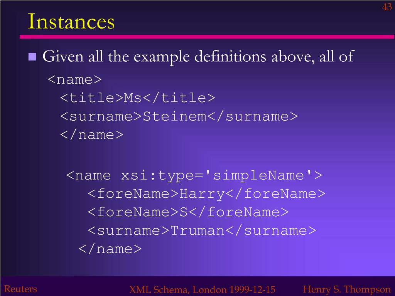Click the code line <foreName>S</foreName>
The image size is (395, 296).
click(188, 212)
